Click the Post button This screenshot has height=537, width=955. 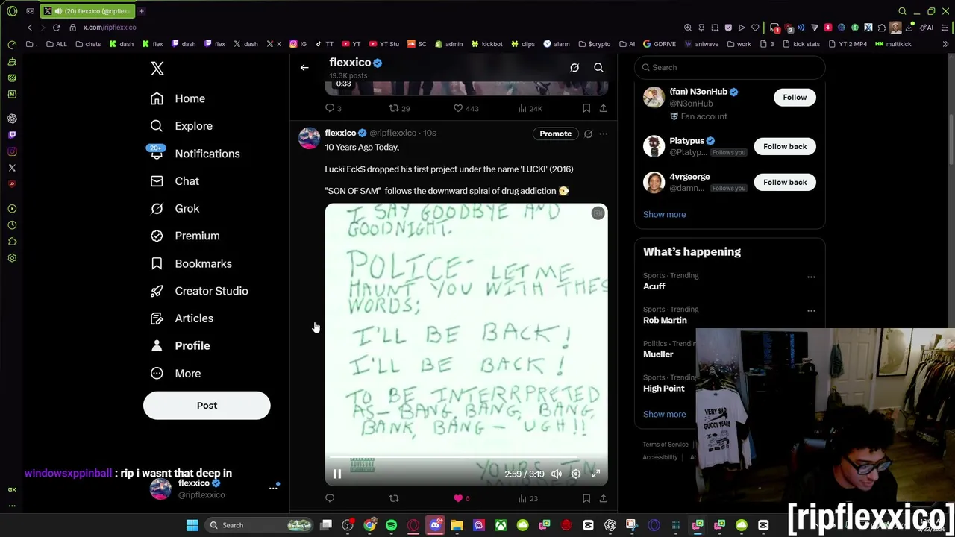[x=207, y=406]
